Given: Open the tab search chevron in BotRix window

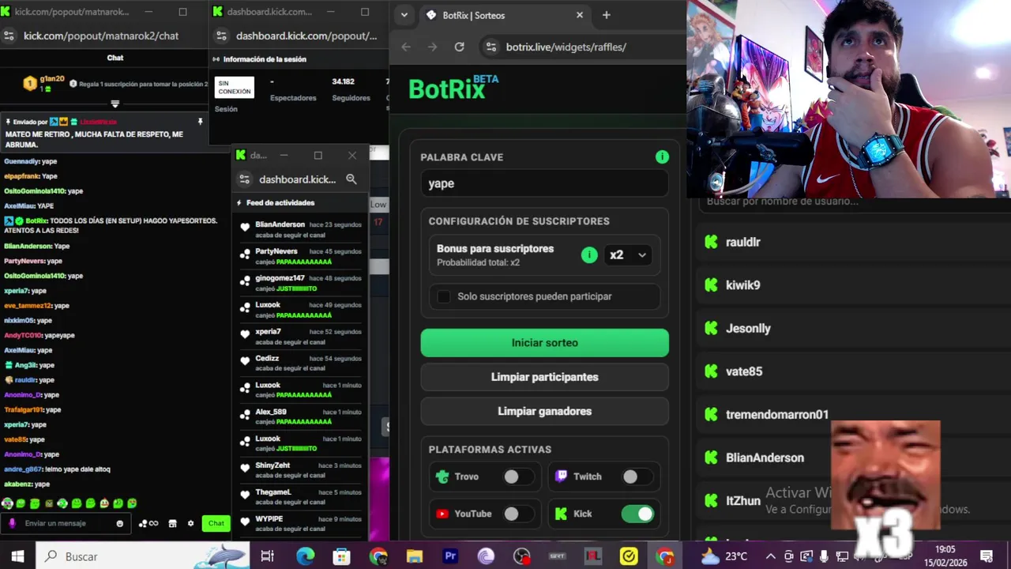Looking at the screenshot, I should 404,15.
